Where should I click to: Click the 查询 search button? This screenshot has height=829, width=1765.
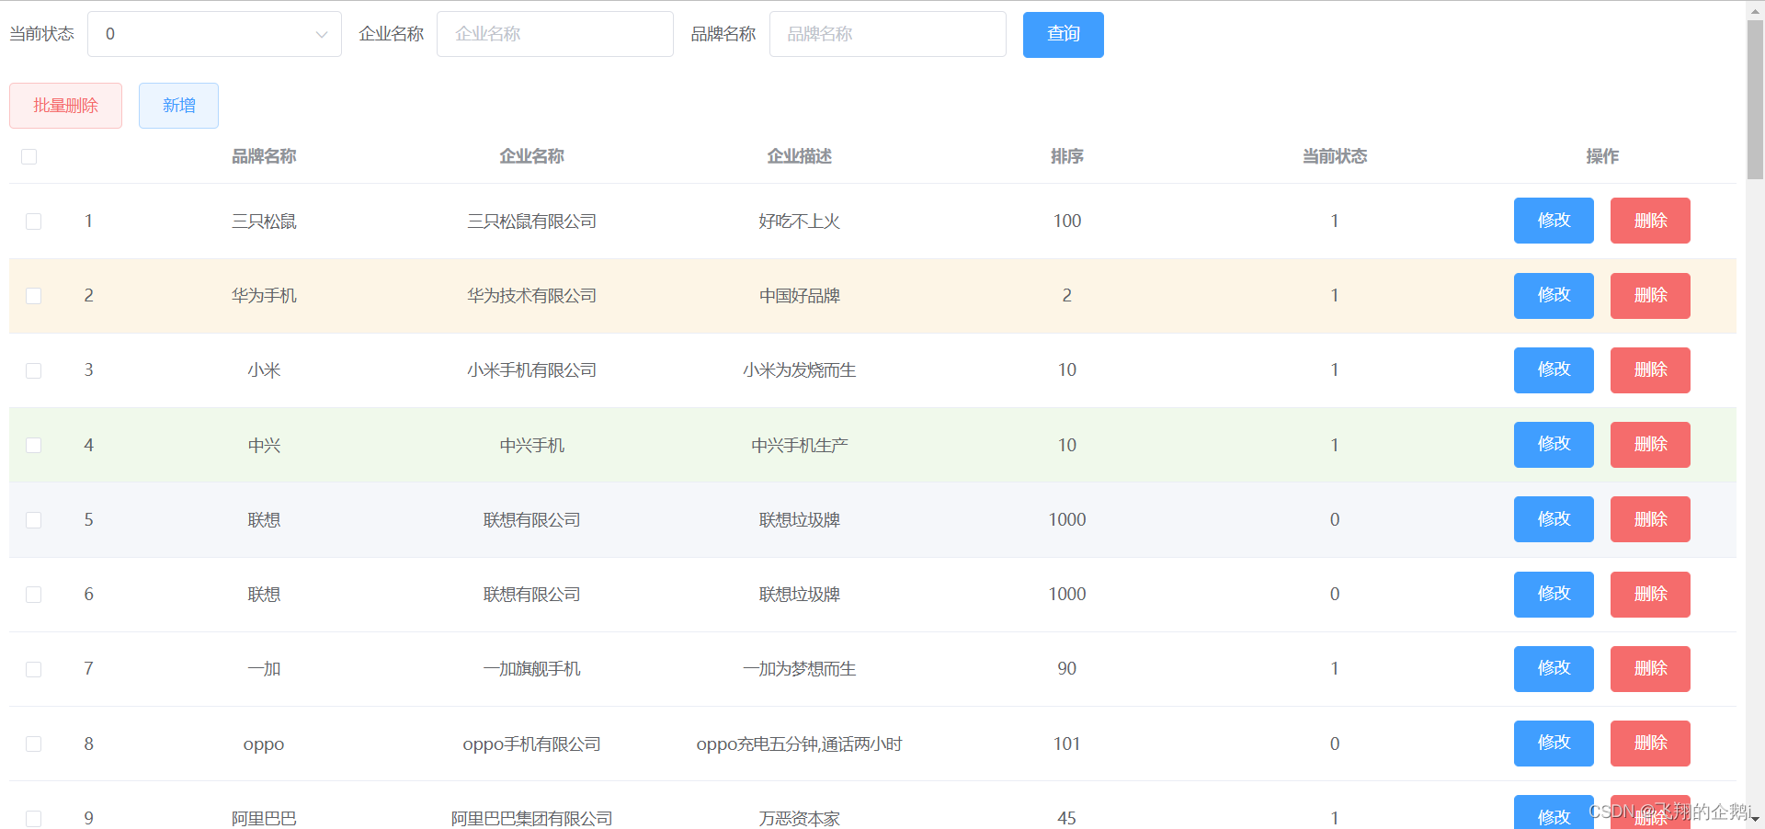click(1064, 34)
